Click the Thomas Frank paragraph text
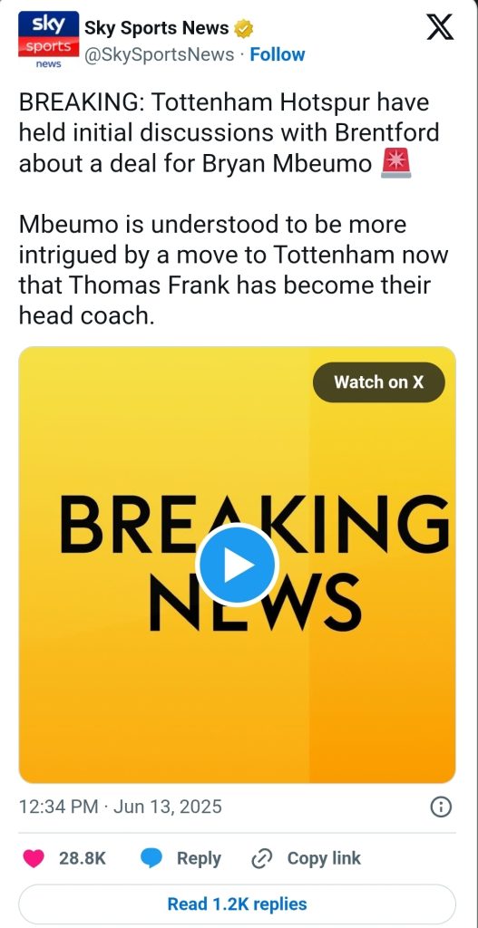 point(233,270)
